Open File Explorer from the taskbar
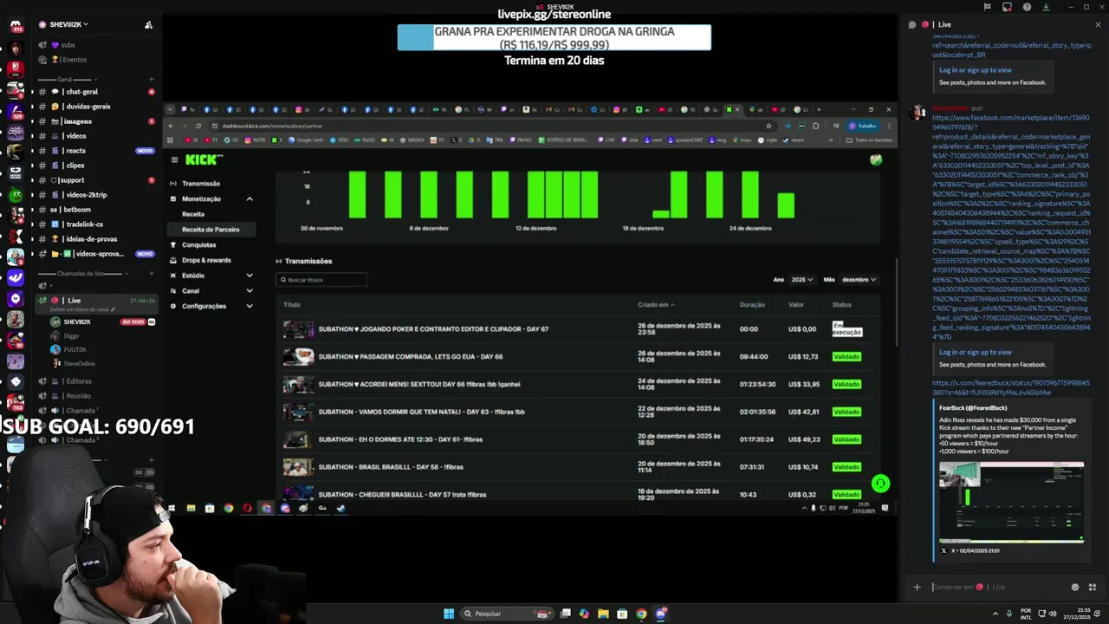Screen dimensions: 1109x624 603,614
